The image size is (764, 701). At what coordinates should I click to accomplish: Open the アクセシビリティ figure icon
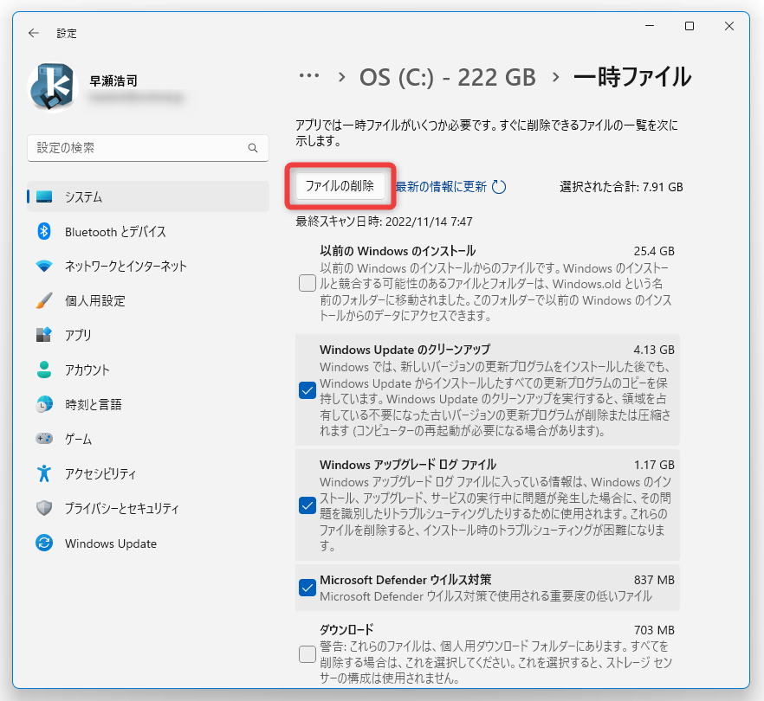[44, 473]
